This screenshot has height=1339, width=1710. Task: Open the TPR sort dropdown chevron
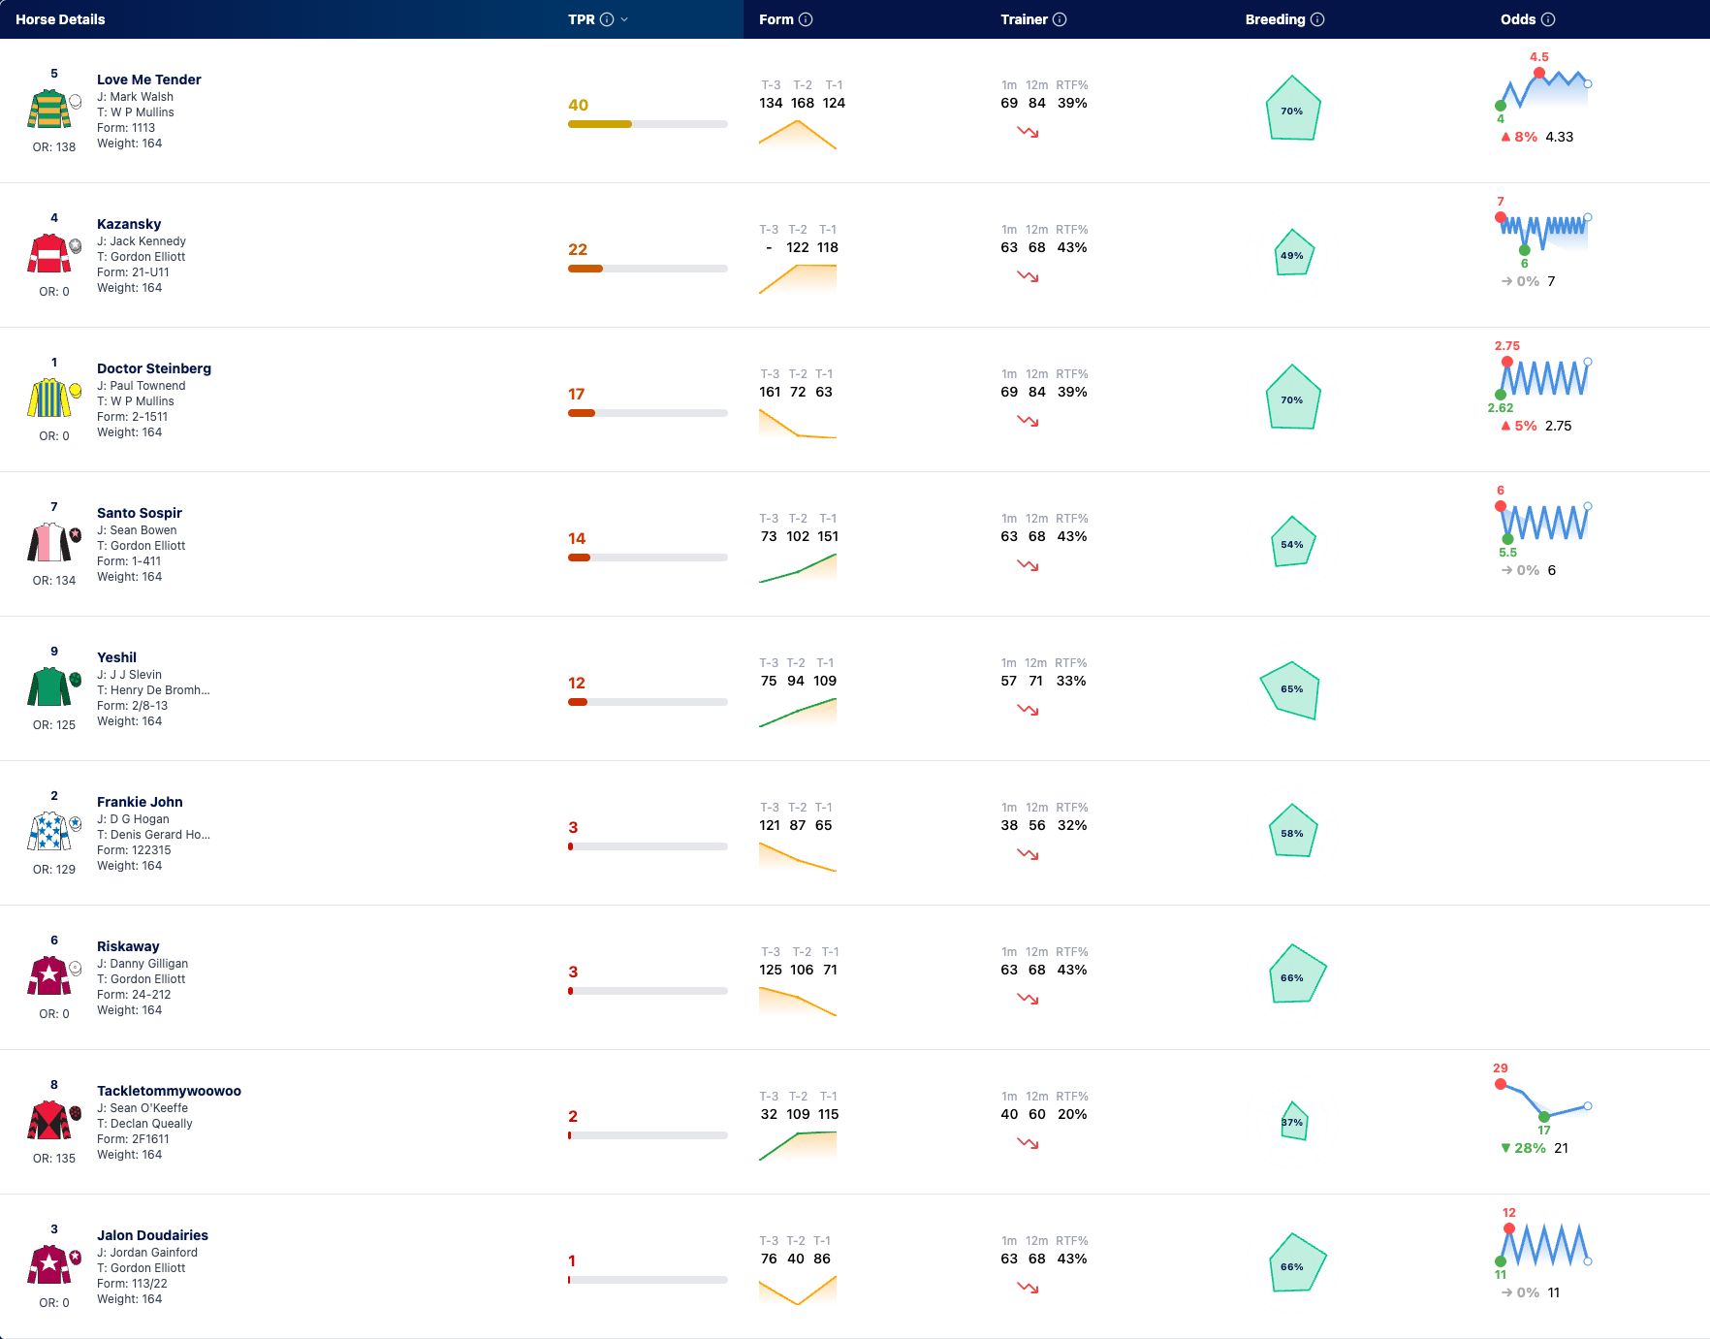coord(624,19)
